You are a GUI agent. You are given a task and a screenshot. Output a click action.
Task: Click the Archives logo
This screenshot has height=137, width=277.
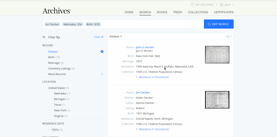coord(56,11)
